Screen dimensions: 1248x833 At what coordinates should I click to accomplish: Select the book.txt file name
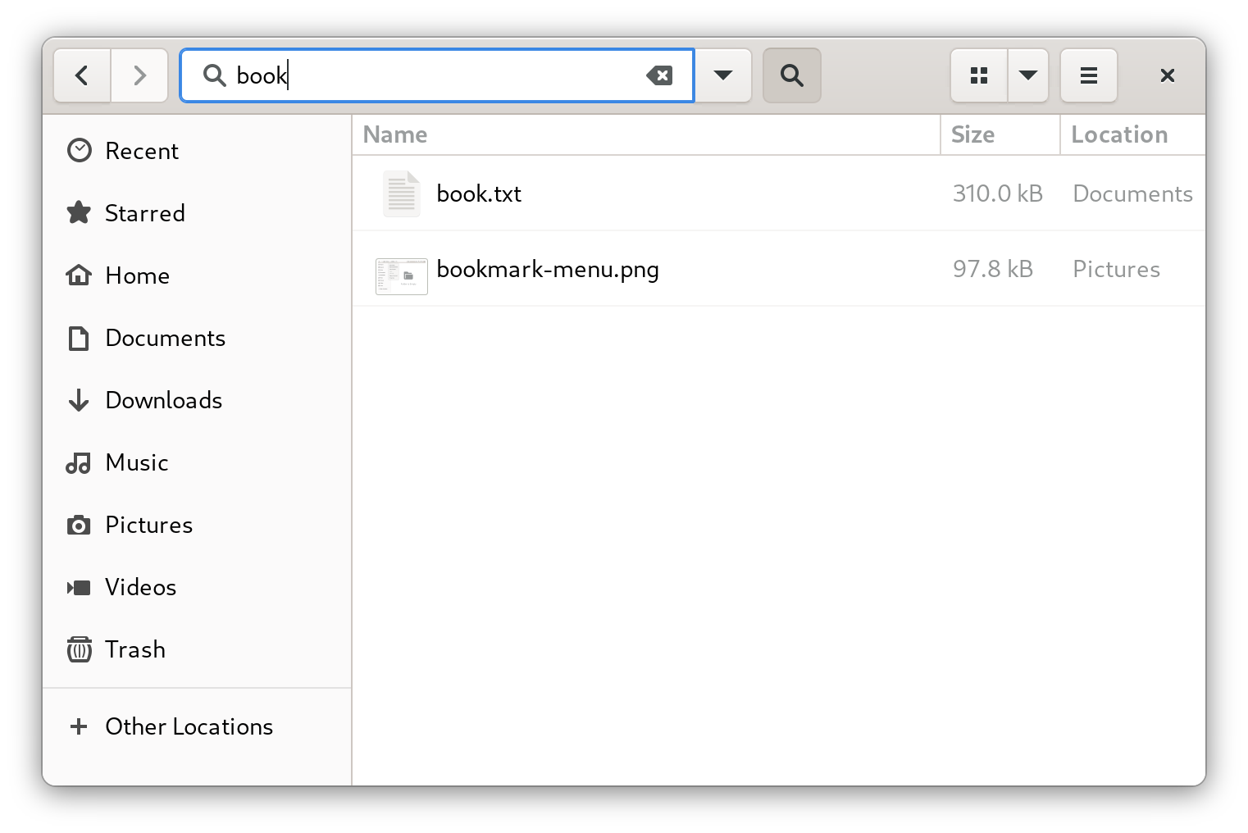point(479,193)
